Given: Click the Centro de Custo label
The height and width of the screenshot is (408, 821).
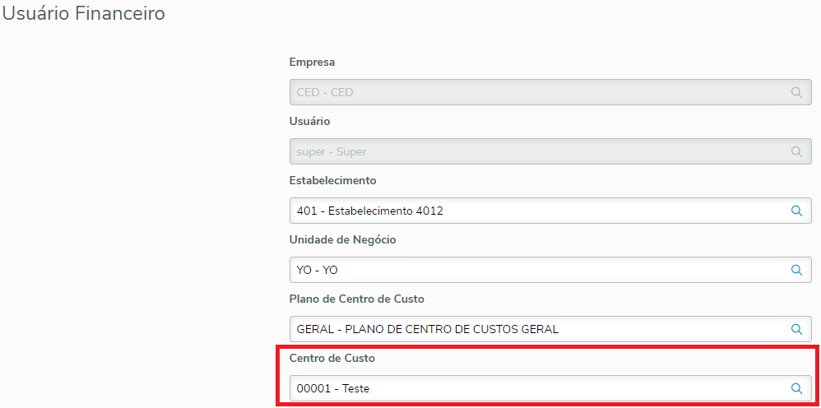Looking at the screenshot, I should point(332,359).
